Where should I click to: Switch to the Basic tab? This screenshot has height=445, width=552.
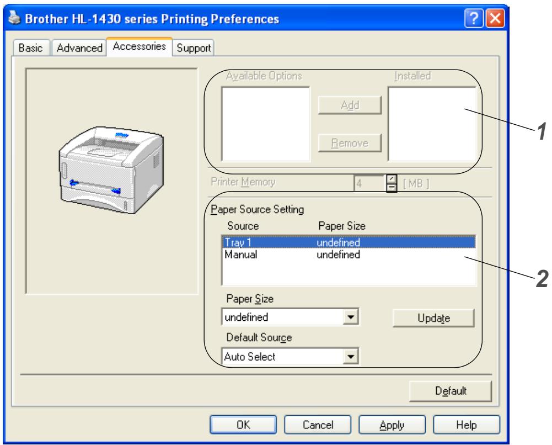[x=31, y=47]
